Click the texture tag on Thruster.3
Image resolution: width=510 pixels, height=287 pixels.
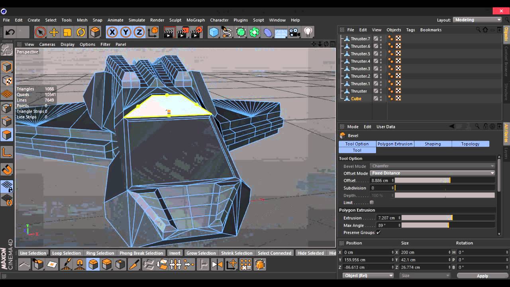pyautogui.click(x=398, y=69)
